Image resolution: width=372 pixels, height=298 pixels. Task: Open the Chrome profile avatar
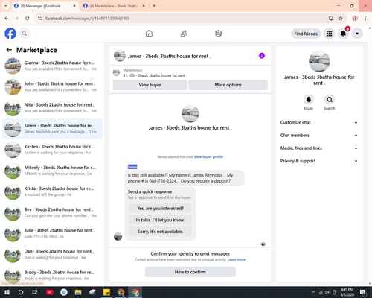click(x=355, y=18)
